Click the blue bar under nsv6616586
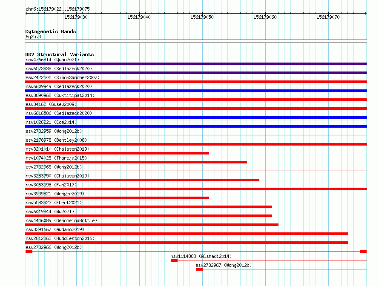Screen dimensions: 379x286 tap(196, 117)
